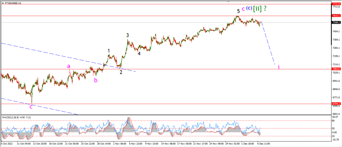The image size is (342, 147).
Task: Select the 7737.9 red price level tag
Action: 336,4
